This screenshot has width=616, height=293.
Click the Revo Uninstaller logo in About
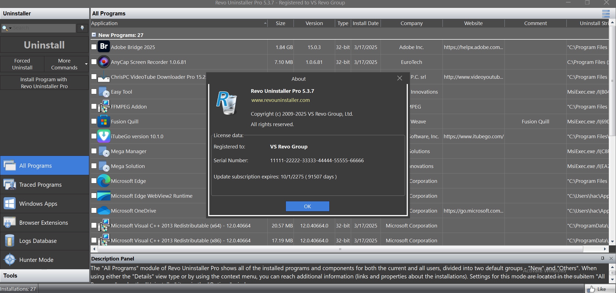(227, 103)
